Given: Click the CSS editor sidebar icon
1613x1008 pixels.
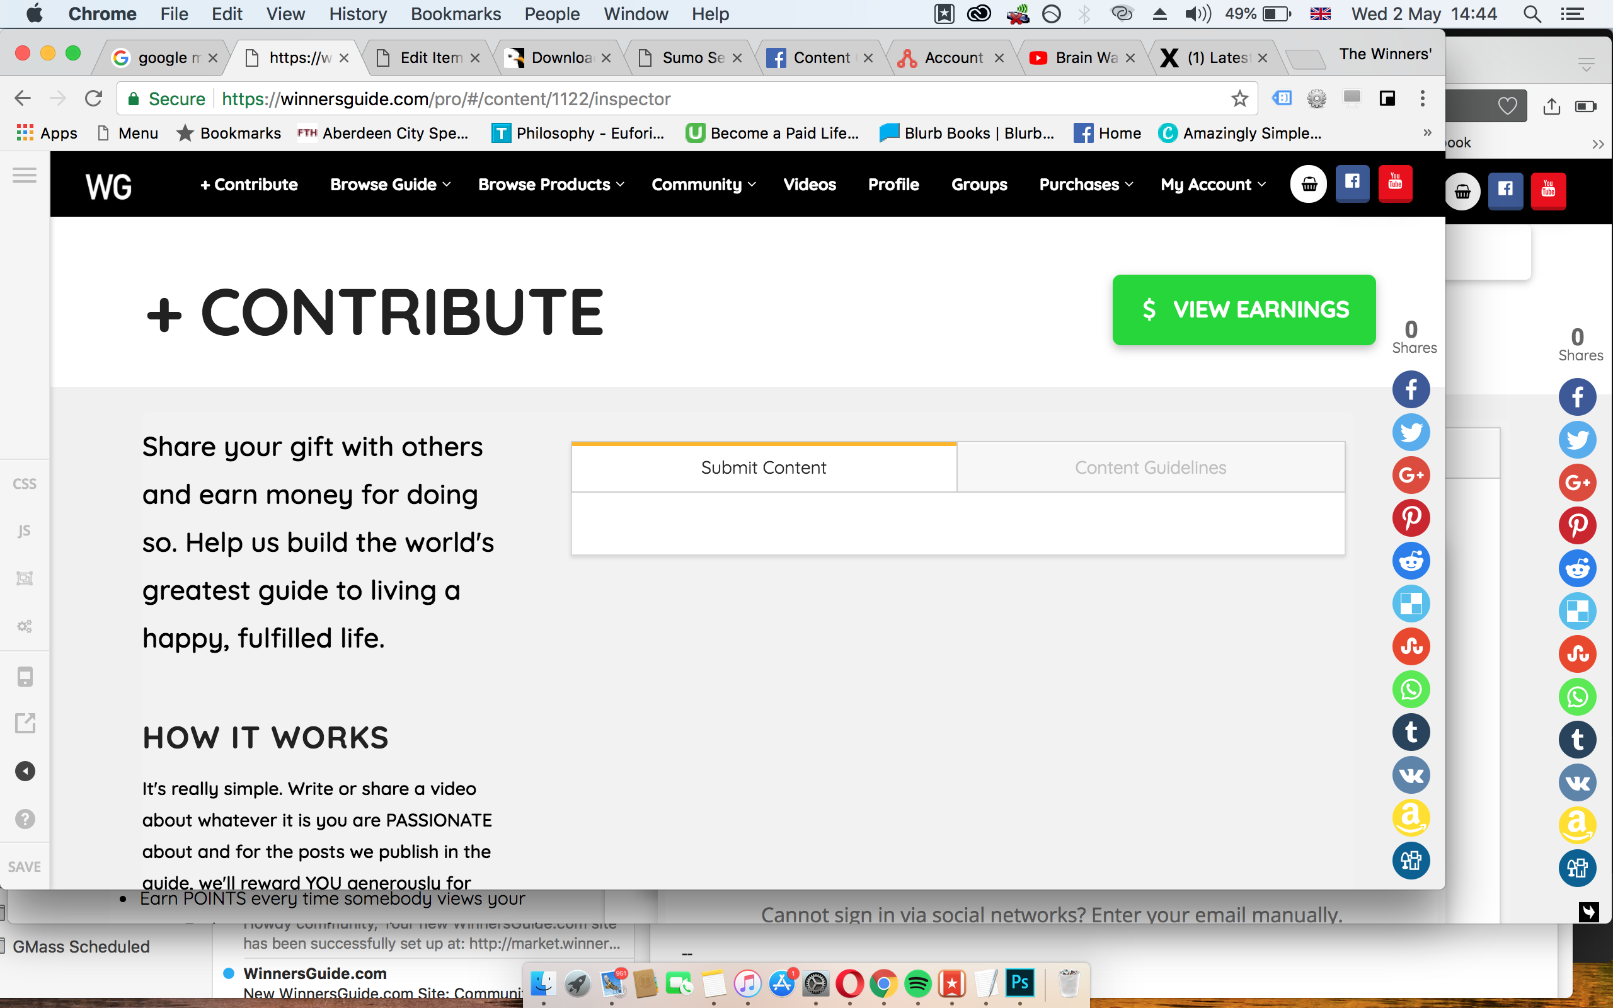Looking at the screenshot, I should [25, 484].
